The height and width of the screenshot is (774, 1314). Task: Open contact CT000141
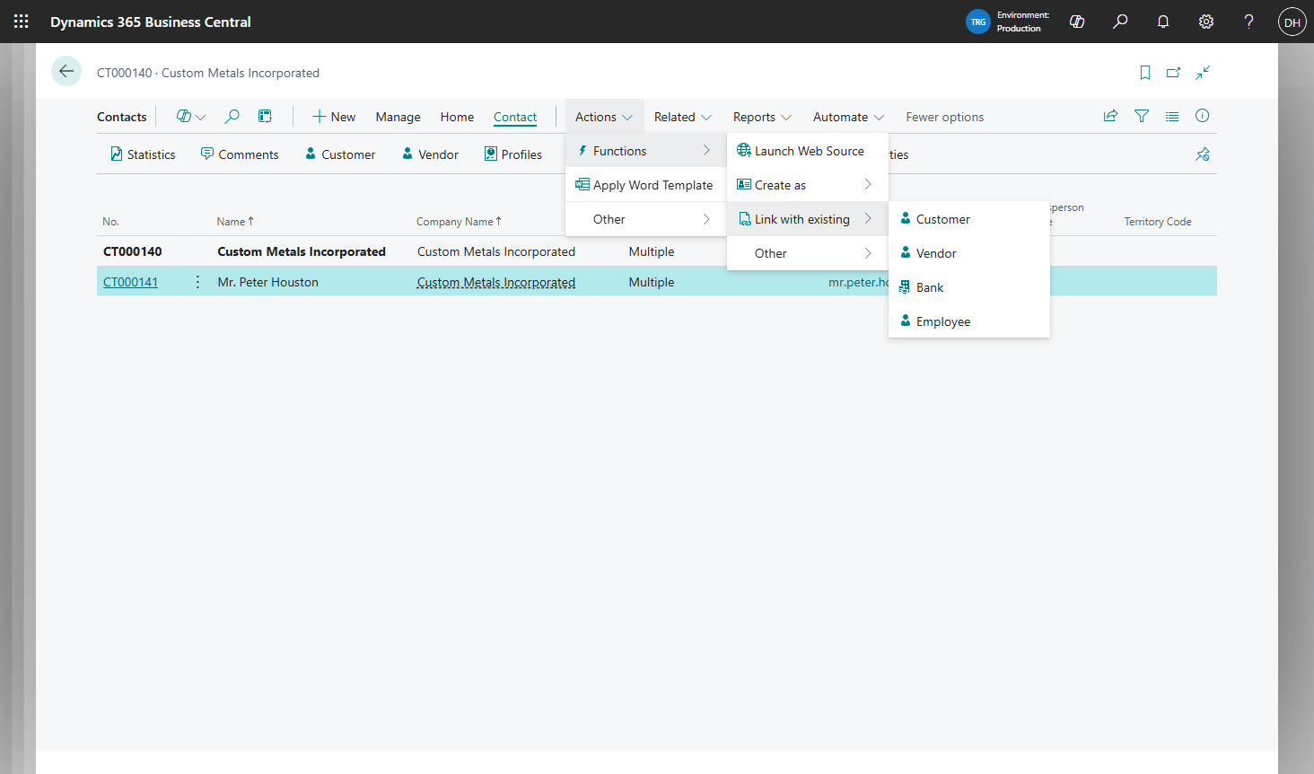click(130, 281)
